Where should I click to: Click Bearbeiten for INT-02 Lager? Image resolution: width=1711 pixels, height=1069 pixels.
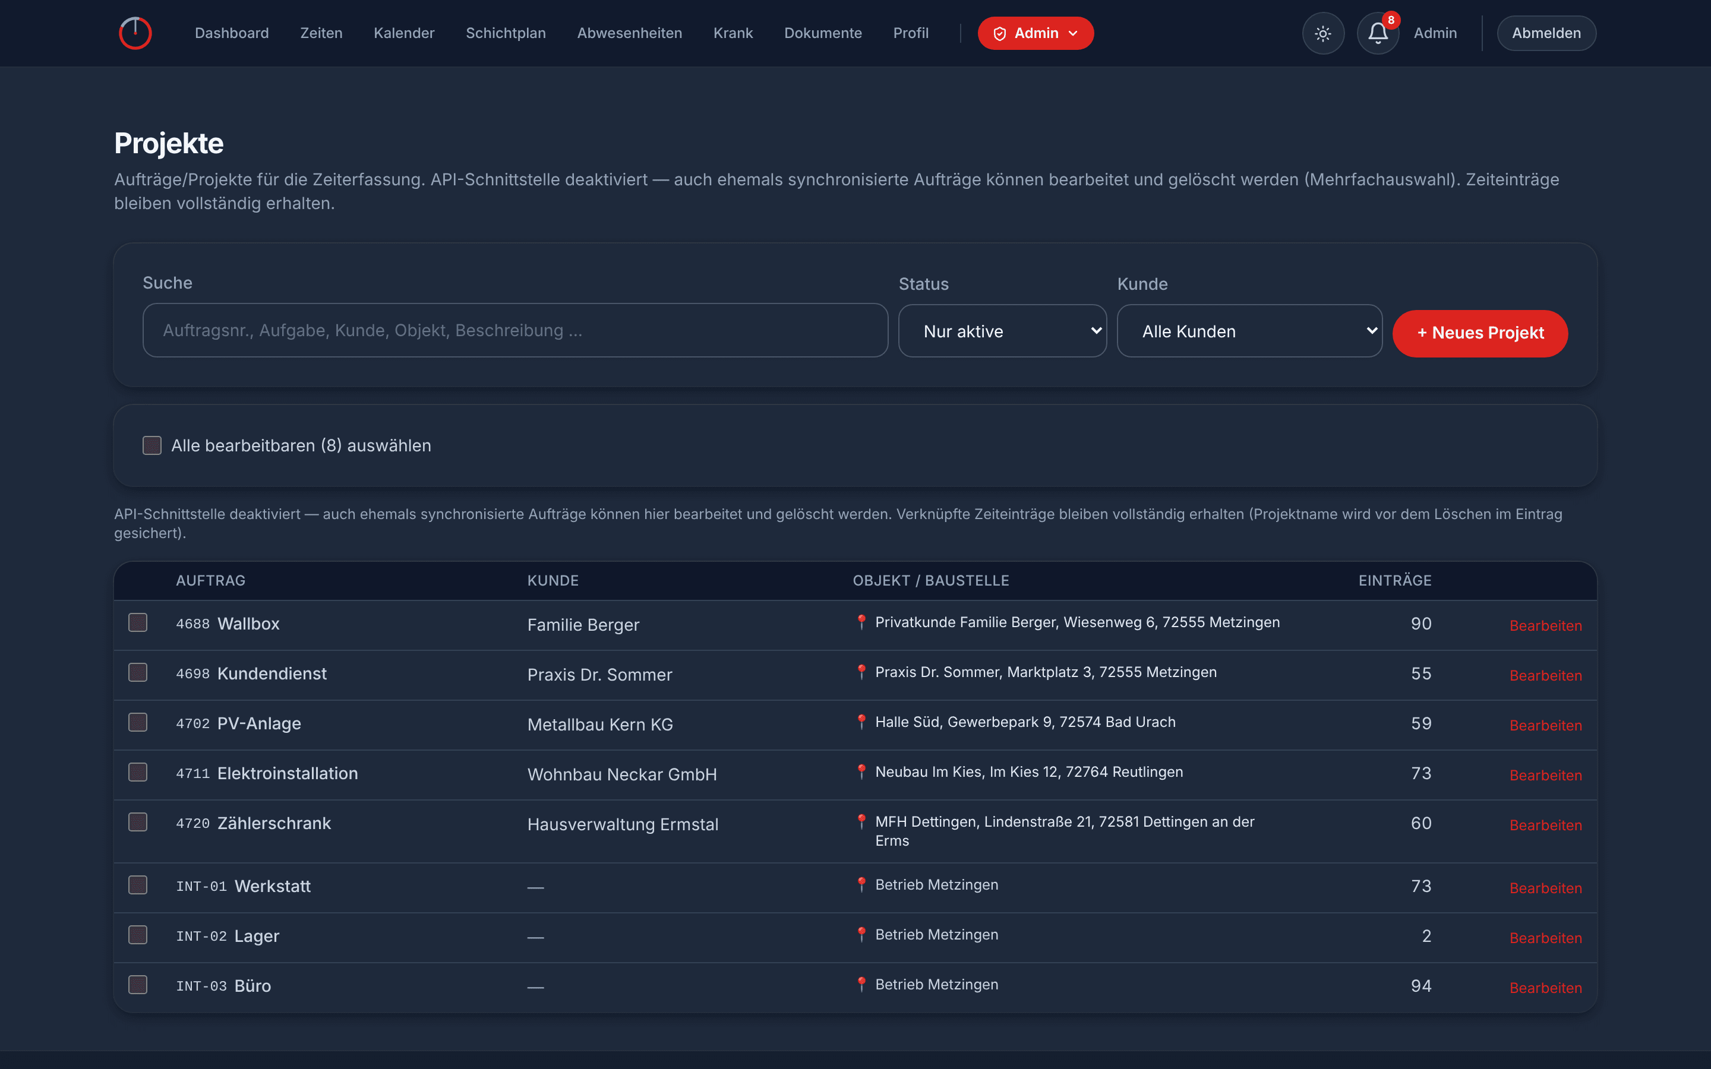coord(1546,938)
